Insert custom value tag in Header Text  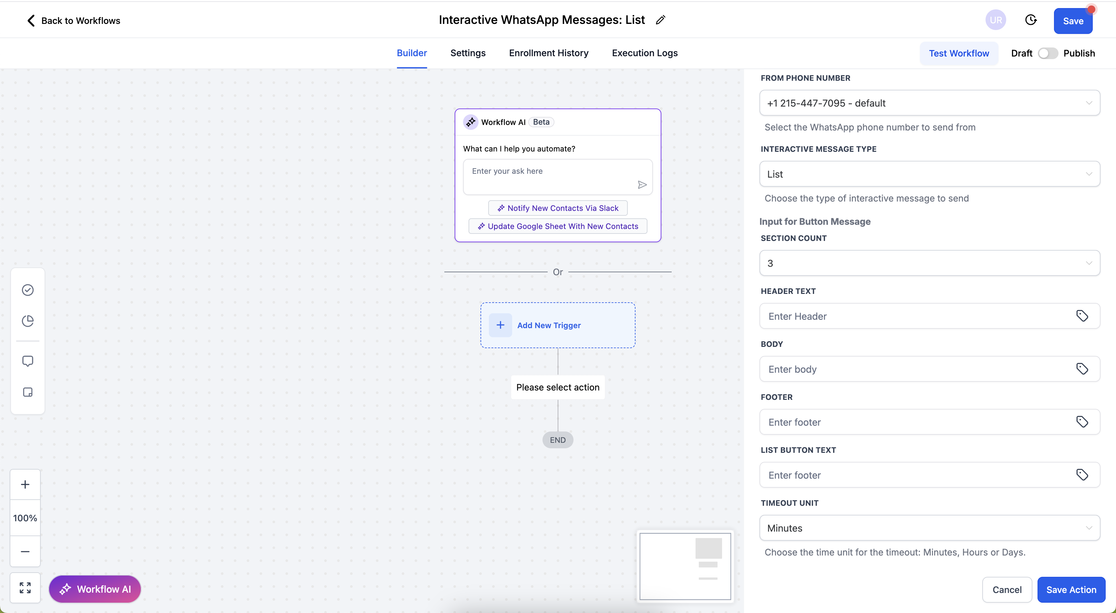click(x=1082, y=316)
